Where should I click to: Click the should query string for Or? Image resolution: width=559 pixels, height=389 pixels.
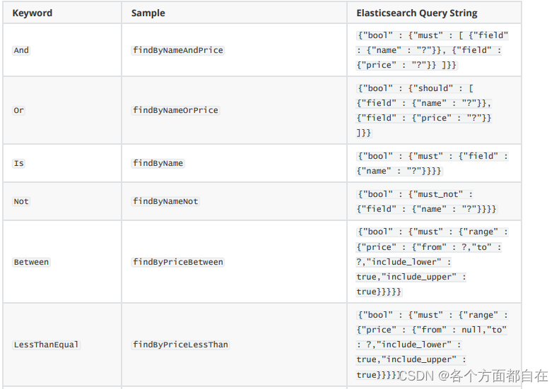click(x=424, y=110)
